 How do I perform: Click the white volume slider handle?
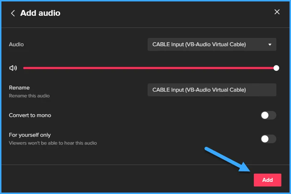(276, 68)
